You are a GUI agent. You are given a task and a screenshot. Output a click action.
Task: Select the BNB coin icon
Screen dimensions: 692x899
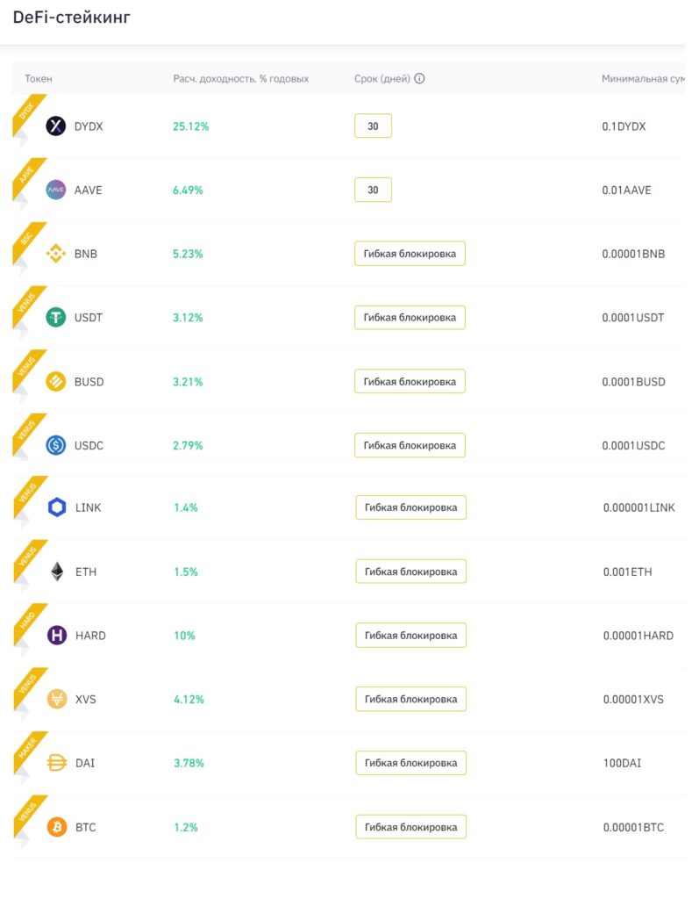click(55, 254)
